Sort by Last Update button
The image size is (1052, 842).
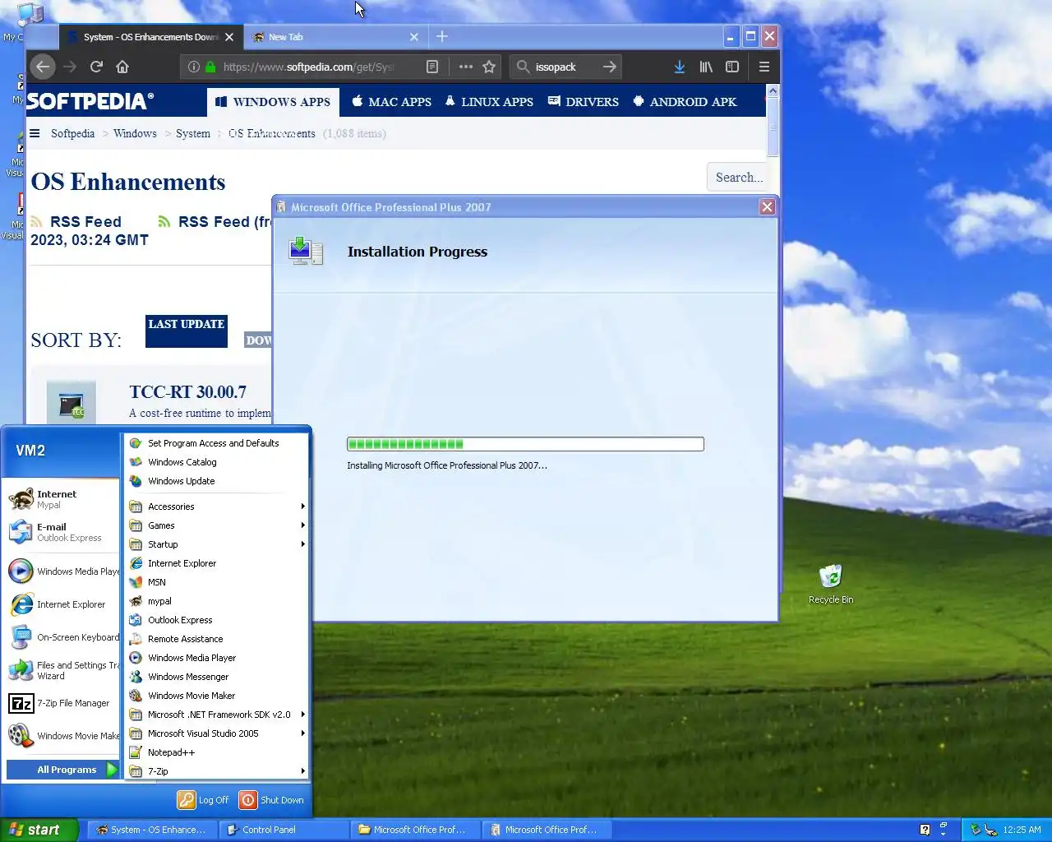(x=187, y=331)
